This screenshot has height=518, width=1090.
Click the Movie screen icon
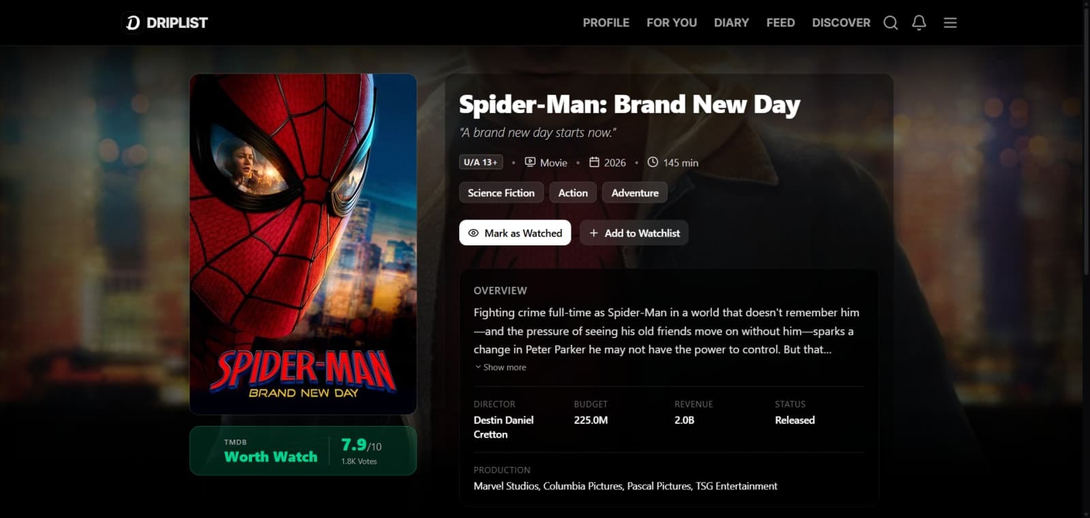530,162
